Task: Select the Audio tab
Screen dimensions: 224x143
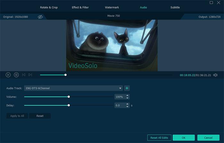Action: coord(143,7)
